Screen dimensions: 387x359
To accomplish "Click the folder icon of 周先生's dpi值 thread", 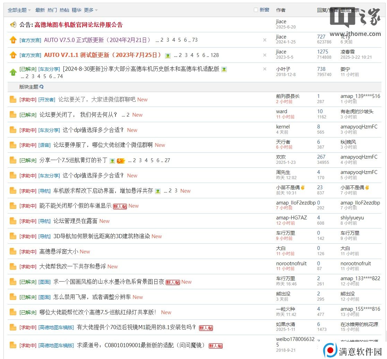I will [x=13, y=175].
